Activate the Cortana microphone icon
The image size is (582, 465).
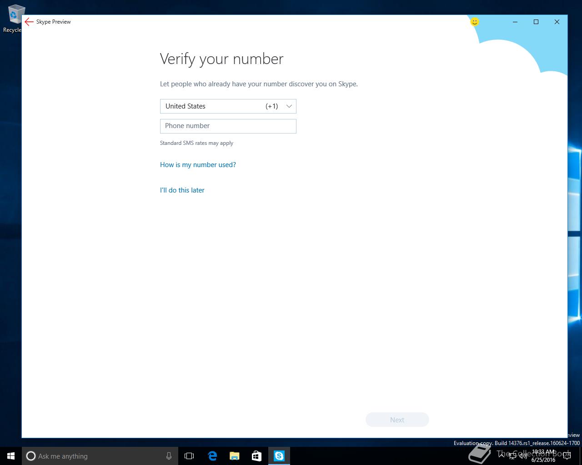click(169, 456)
